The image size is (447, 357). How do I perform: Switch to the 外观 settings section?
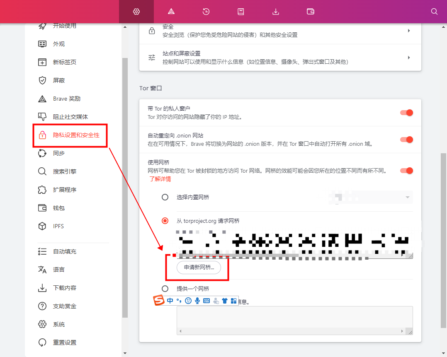tap(60, 43)
